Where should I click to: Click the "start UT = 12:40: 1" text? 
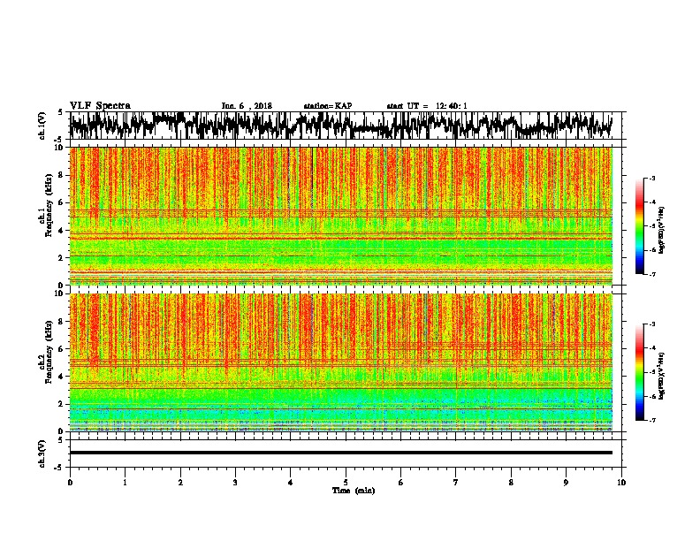427,106
